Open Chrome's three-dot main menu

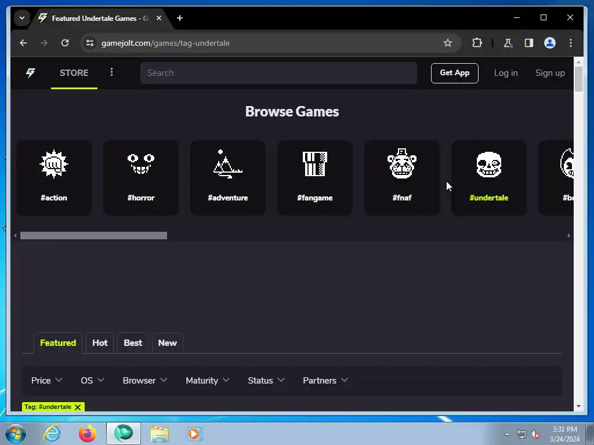click(571, 43)
